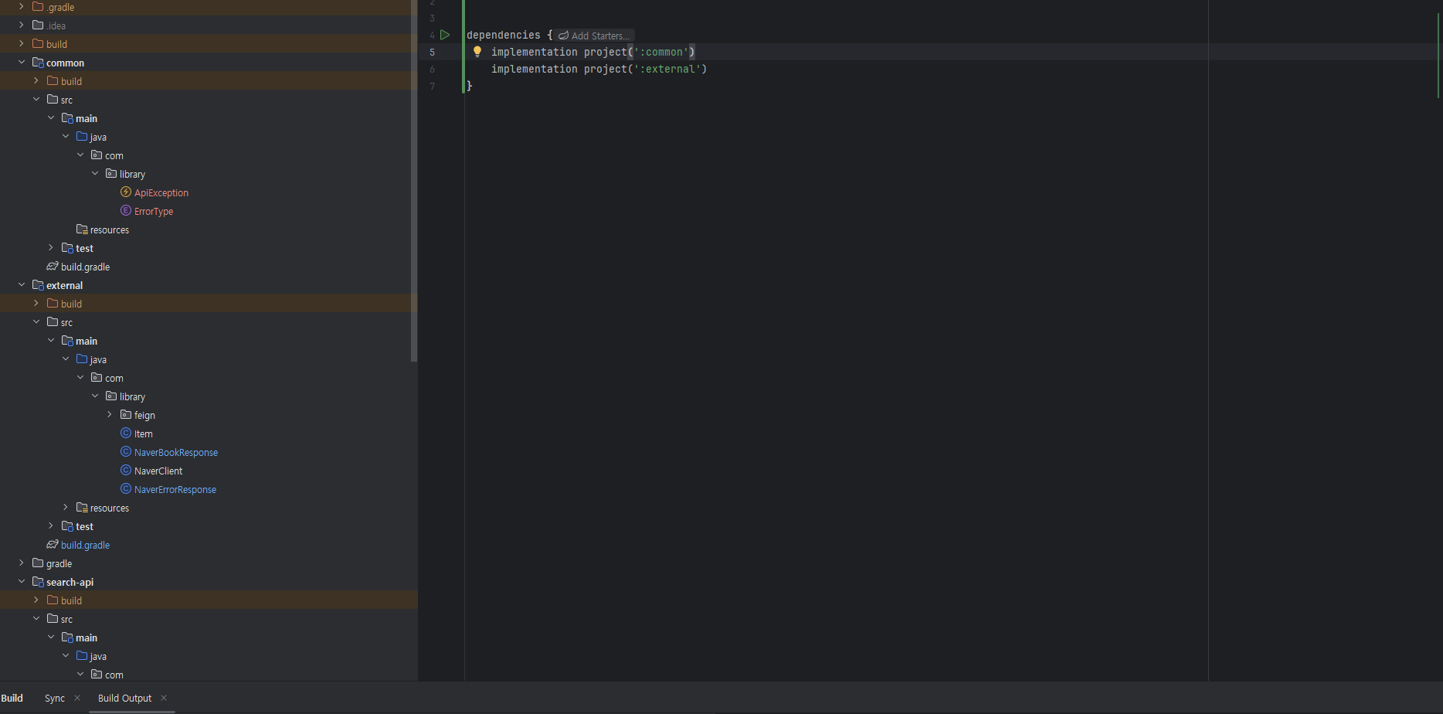Click the common module folder icon
1443x714 pixels.
[38, 62]
